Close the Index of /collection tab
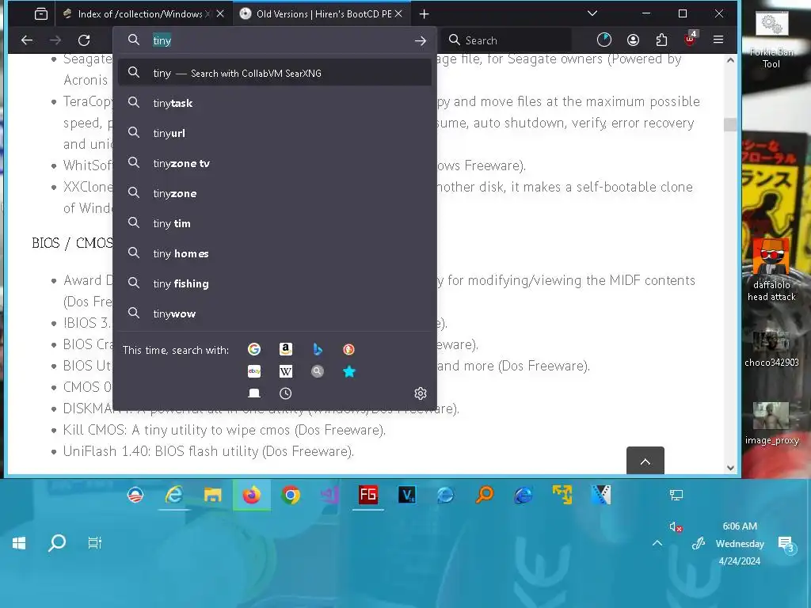The image size is (811, 608). tap(220, 14)
